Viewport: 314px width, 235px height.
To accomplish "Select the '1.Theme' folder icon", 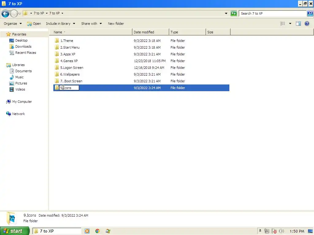I will tap(57, 41).
